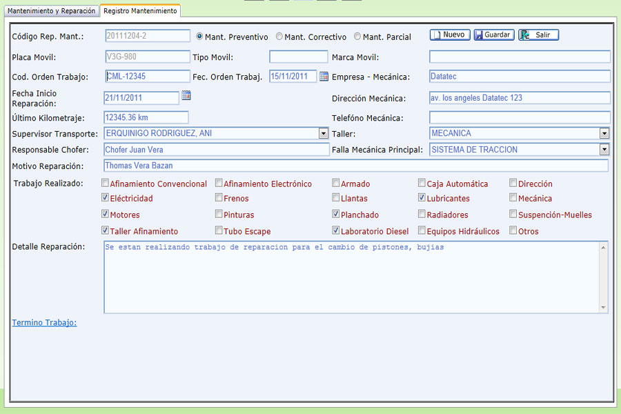Open calendar icon for Fecha Inicio Reparación
The image size is (621, 414).
click(186, 95)
